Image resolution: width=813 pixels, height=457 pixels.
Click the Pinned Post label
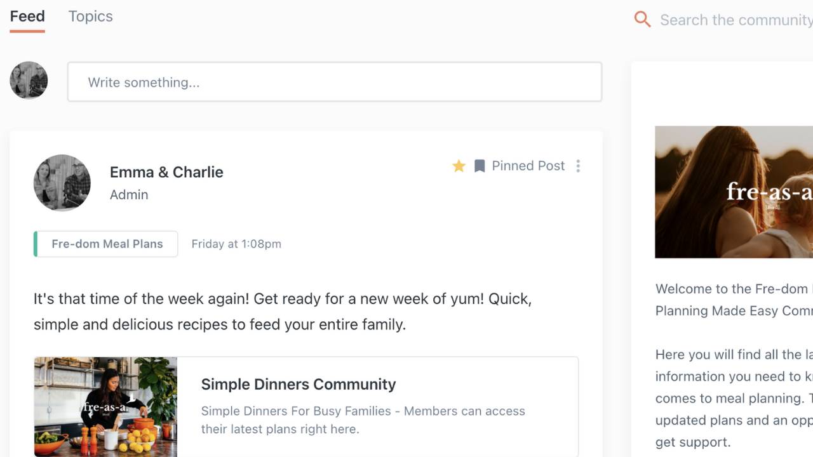pyautogui.click(x=528, y=166)
